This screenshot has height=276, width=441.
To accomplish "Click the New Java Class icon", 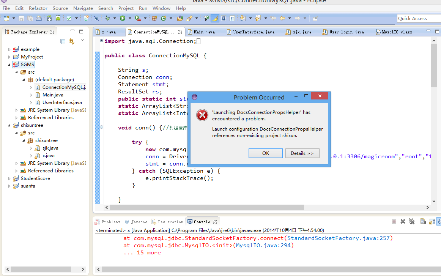I will 164,18.
